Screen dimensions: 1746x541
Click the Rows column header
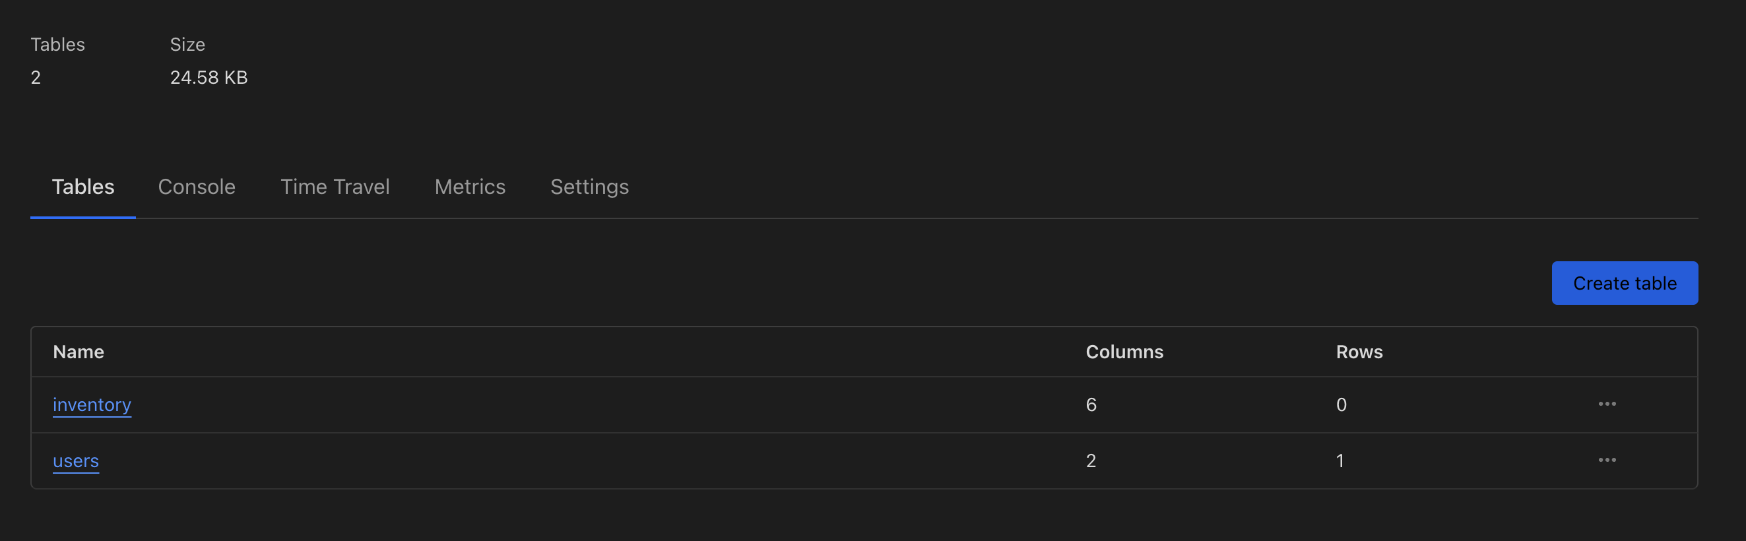coord(1358,352)
